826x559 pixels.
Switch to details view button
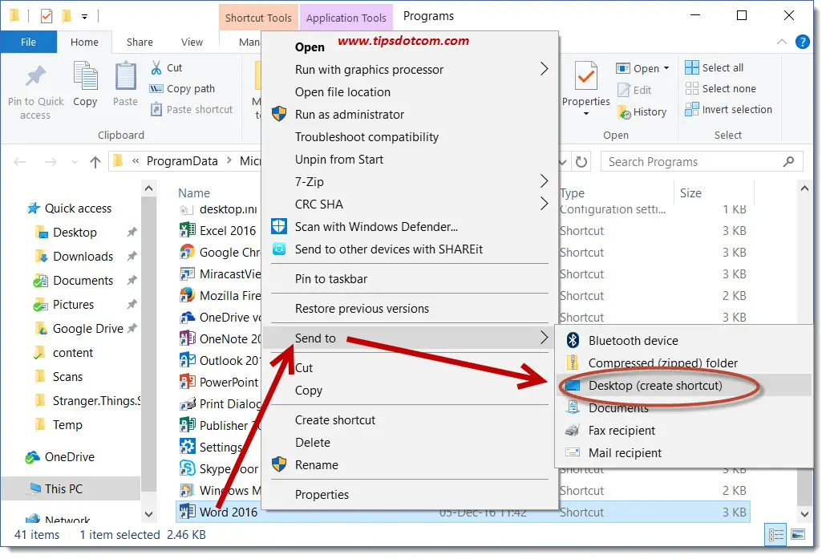click(x=776, y=535)
